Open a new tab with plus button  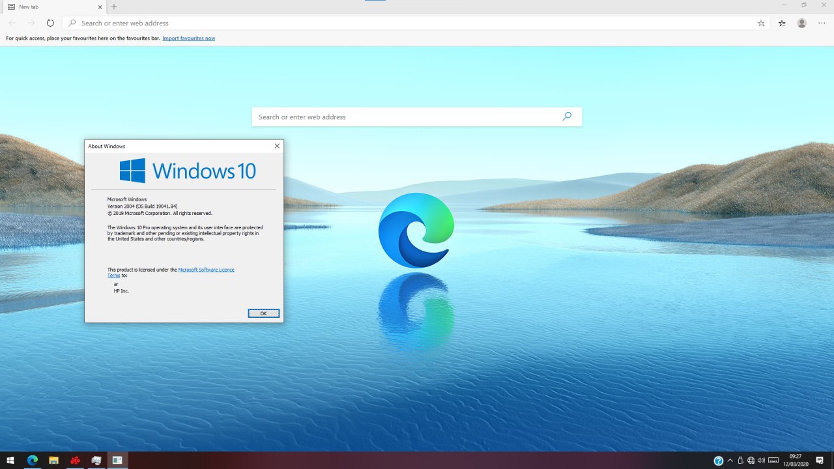pos(114,7)
